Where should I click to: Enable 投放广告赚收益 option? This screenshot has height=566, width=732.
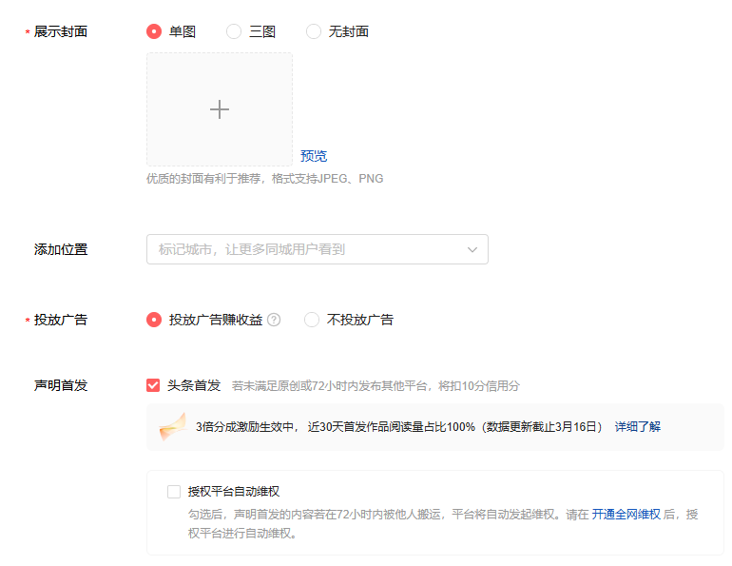[154, 320]
